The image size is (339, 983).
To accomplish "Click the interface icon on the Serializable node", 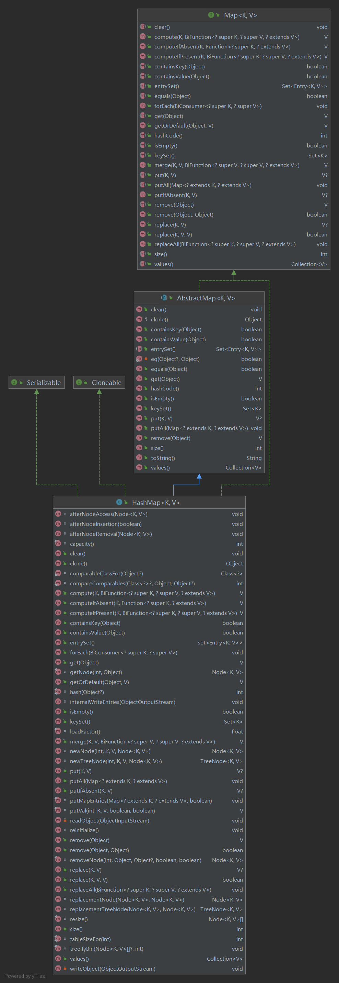I will click(x=14, y=382).
